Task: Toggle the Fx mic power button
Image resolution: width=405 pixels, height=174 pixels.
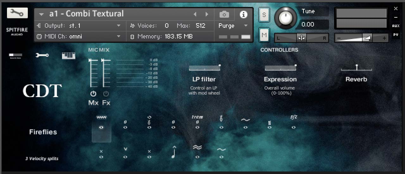Action: click(x=106, y=94)
